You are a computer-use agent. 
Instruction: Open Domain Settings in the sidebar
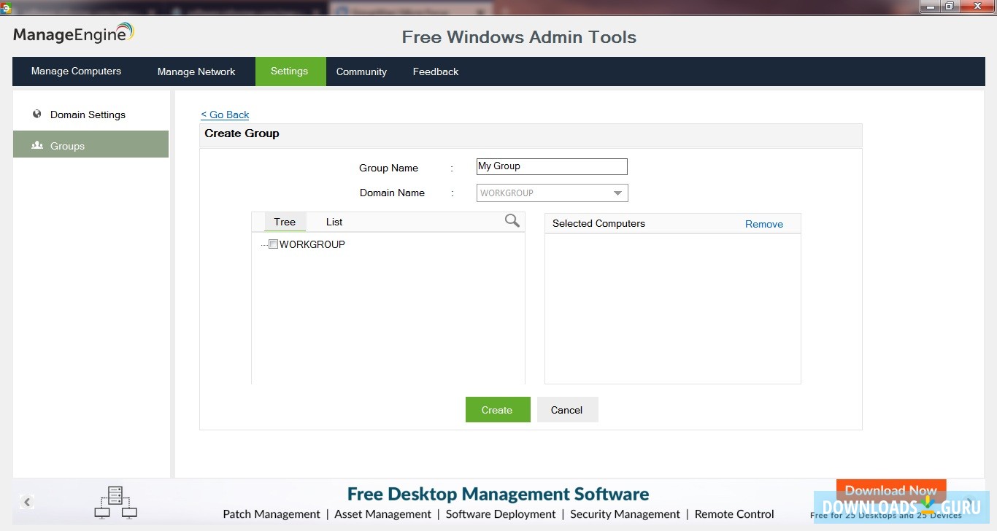click(91, 115)
